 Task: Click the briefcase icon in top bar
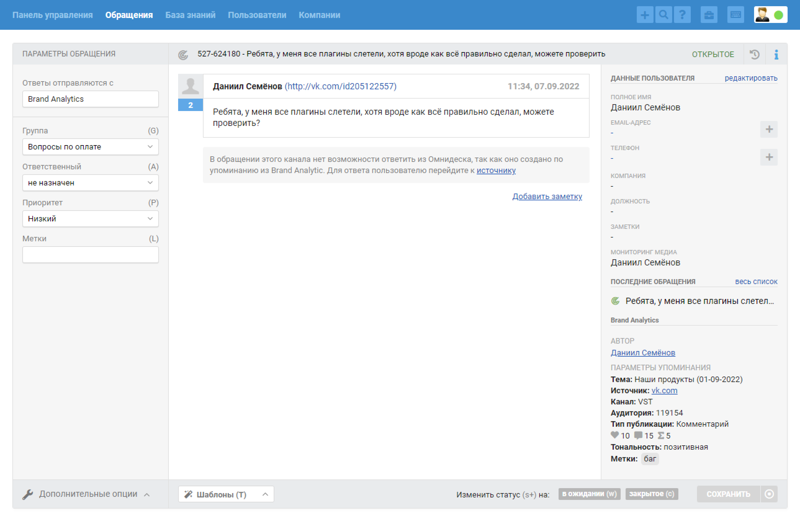pos(709,15)
